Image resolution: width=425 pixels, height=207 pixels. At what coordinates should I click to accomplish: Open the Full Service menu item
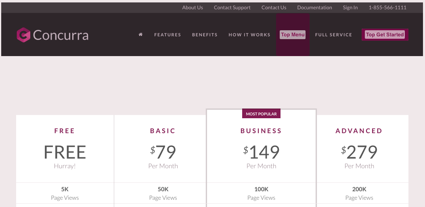(333, 35)
